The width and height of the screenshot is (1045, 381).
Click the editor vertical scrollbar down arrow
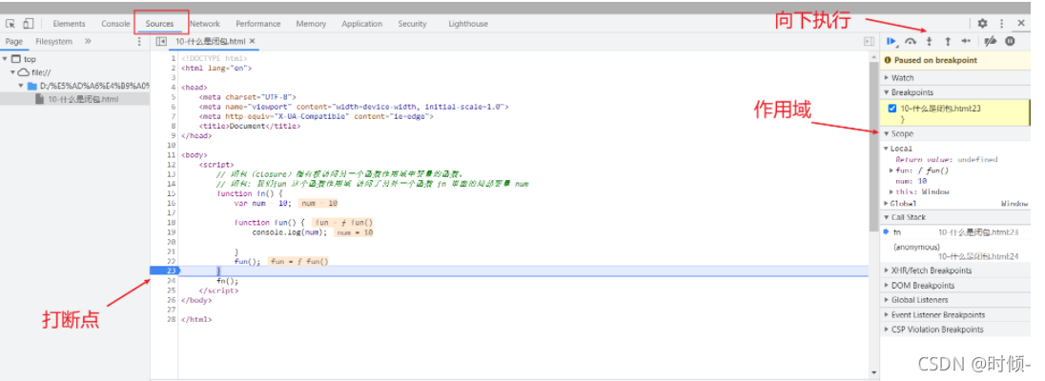pyautogui.click(x=873, y=371)
